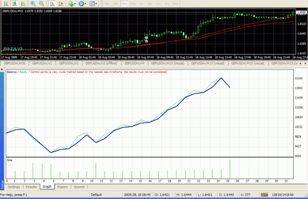This screenshot has height=199, width=308.
Task: Select the candlesticks chart display icon
Action: (14, 3)
